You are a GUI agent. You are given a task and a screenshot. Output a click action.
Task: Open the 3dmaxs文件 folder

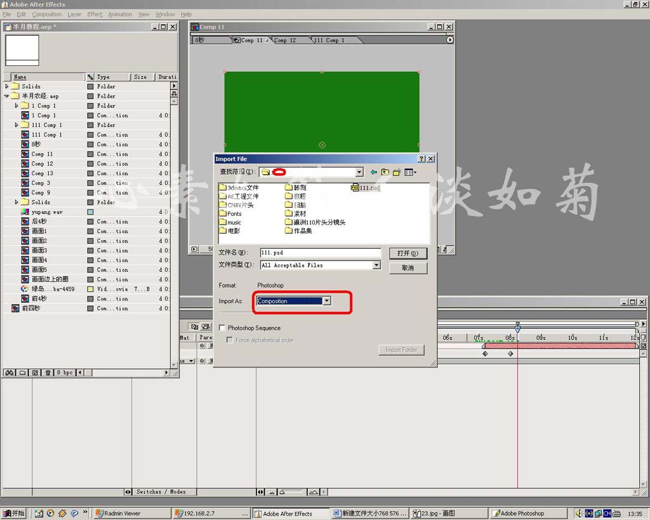click(239, 188)
